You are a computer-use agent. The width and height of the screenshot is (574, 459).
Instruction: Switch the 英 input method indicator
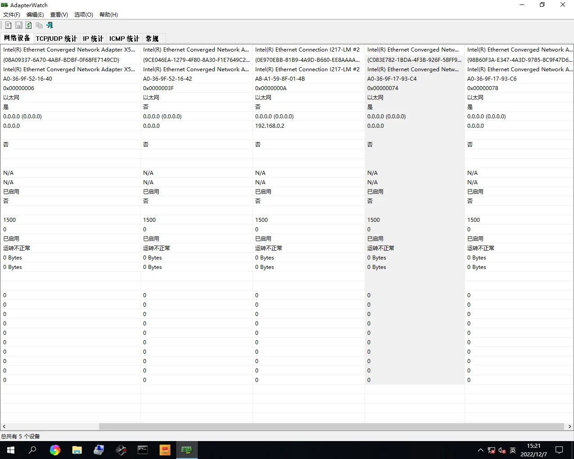[x=513, y=450]
